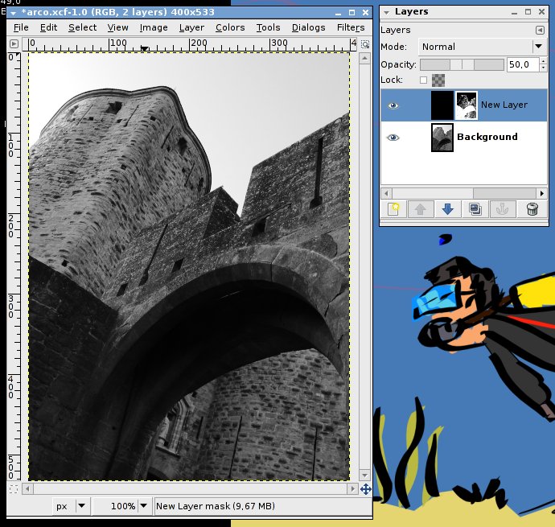Click the horizontal scrollbar right arrow
Image resolution: width=555 pixels, height=527 pixels.
point(352,489)
